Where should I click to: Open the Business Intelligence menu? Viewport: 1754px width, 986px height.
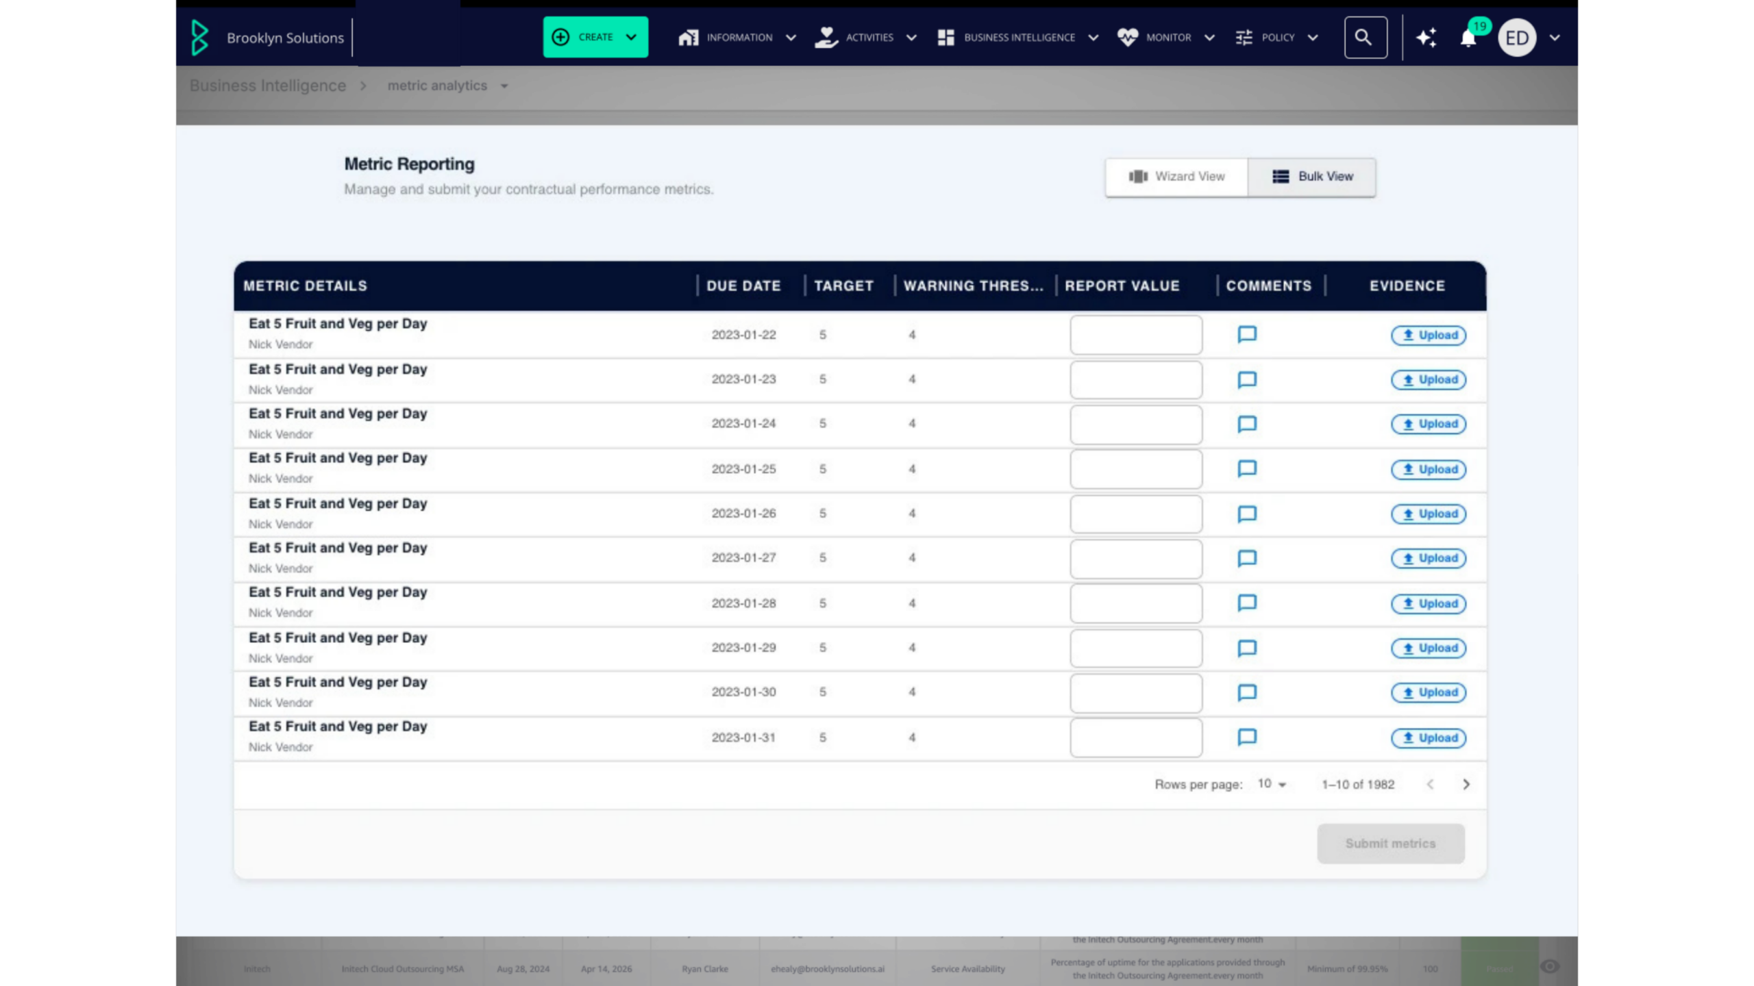(1017, 38)
